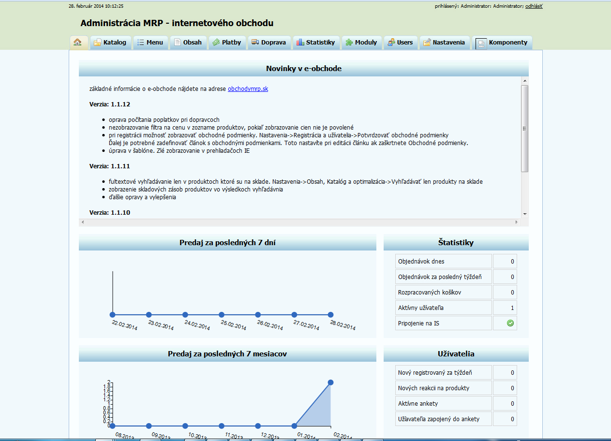The width and height of the screenshot is (611, 441).
Task: Click the news panel horizontal scroll-right arrow
Action: pyautogui.click(x=517, y=222)
